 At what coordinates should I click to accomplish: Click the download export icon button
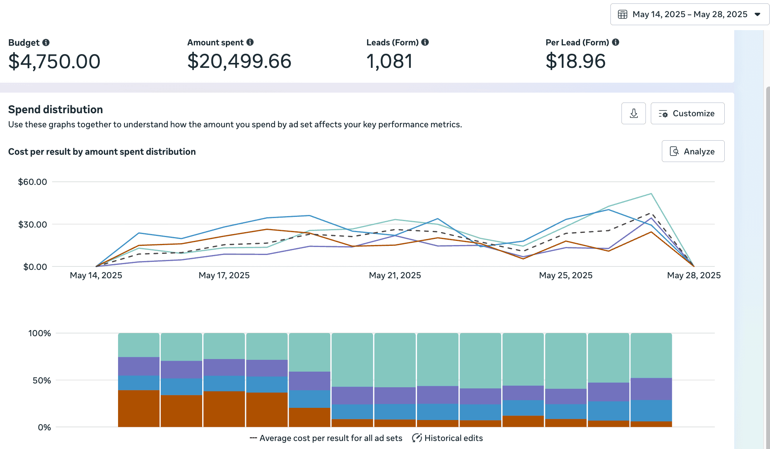634,113
